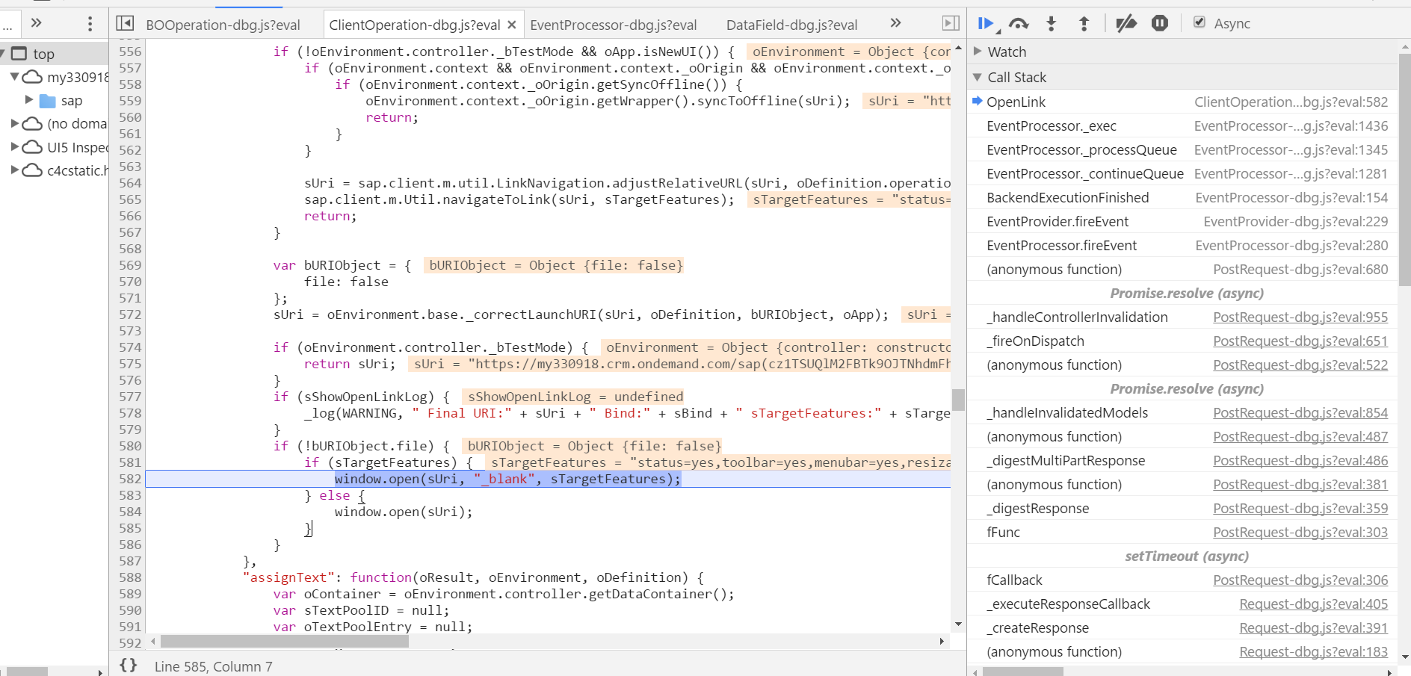Show more navigator tabs chevron
The image size is (1411, 676).
[36, 23]
